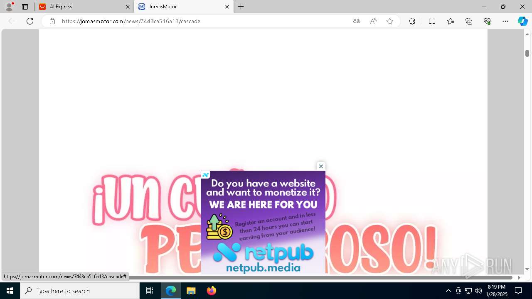Open the notification center
The height and width of the screenshot is (299, 532).
tap(518, 291)
